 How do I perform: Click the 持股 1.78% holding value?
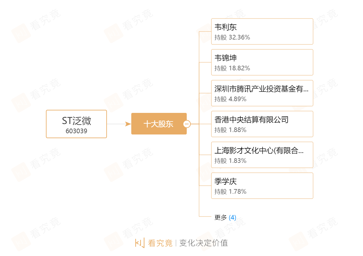coord(230,192)
